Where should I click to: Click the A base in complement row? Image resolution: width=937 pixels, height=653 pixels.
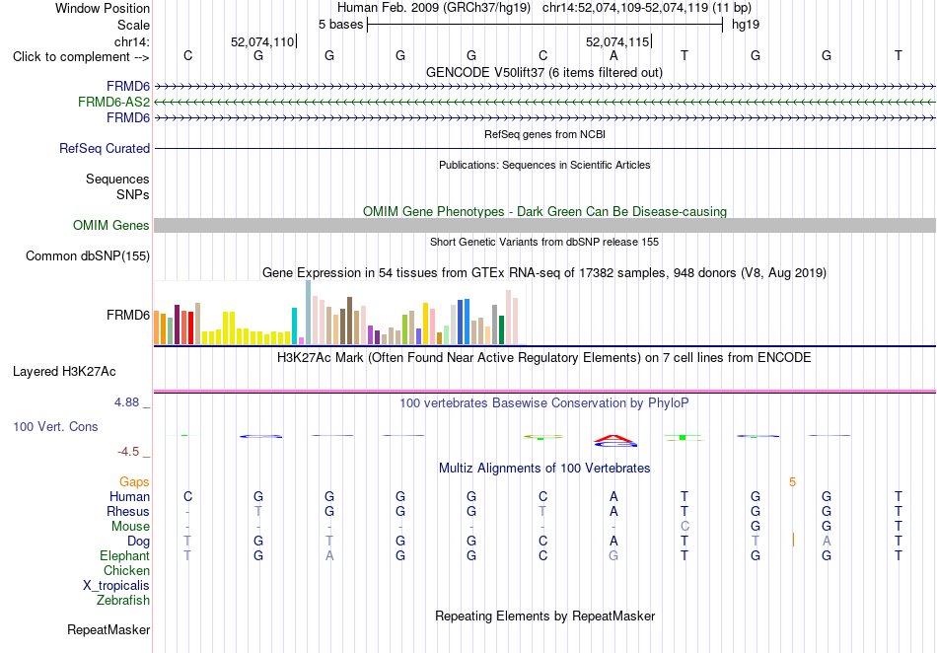tap(613, 56)
